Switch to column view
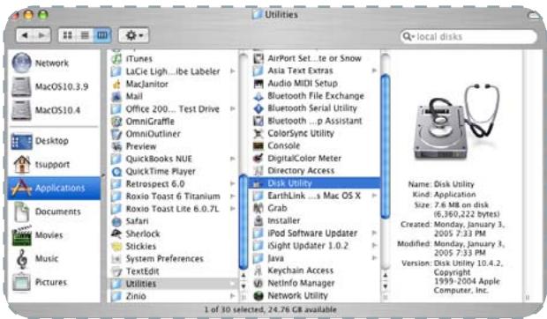 tap(102, 35)
